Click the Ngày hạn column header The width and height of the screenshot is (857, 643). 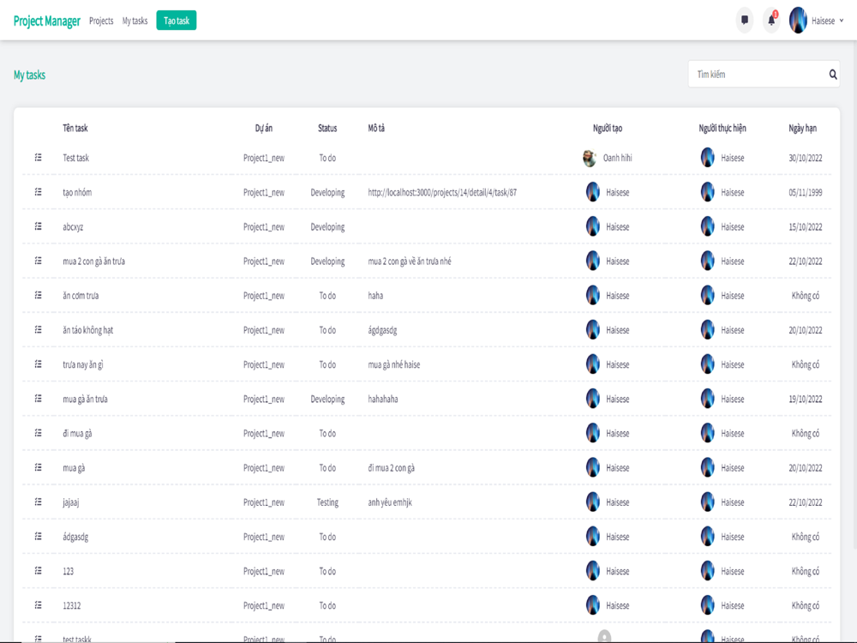[802, 128]
